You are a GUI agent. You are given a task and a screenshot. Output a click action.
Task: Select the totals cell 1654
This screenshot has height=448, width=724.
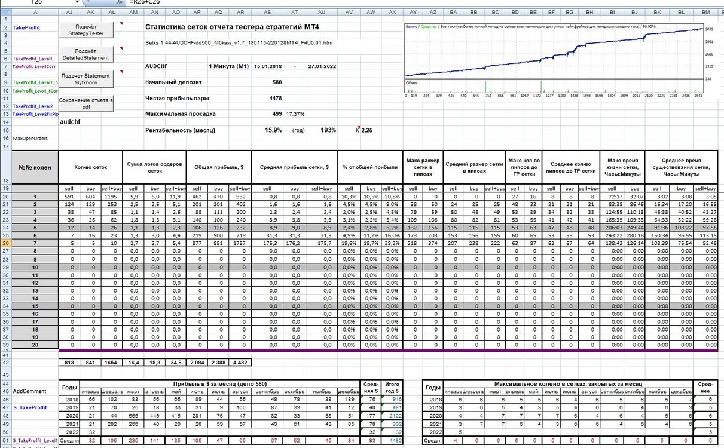(112, 363)
